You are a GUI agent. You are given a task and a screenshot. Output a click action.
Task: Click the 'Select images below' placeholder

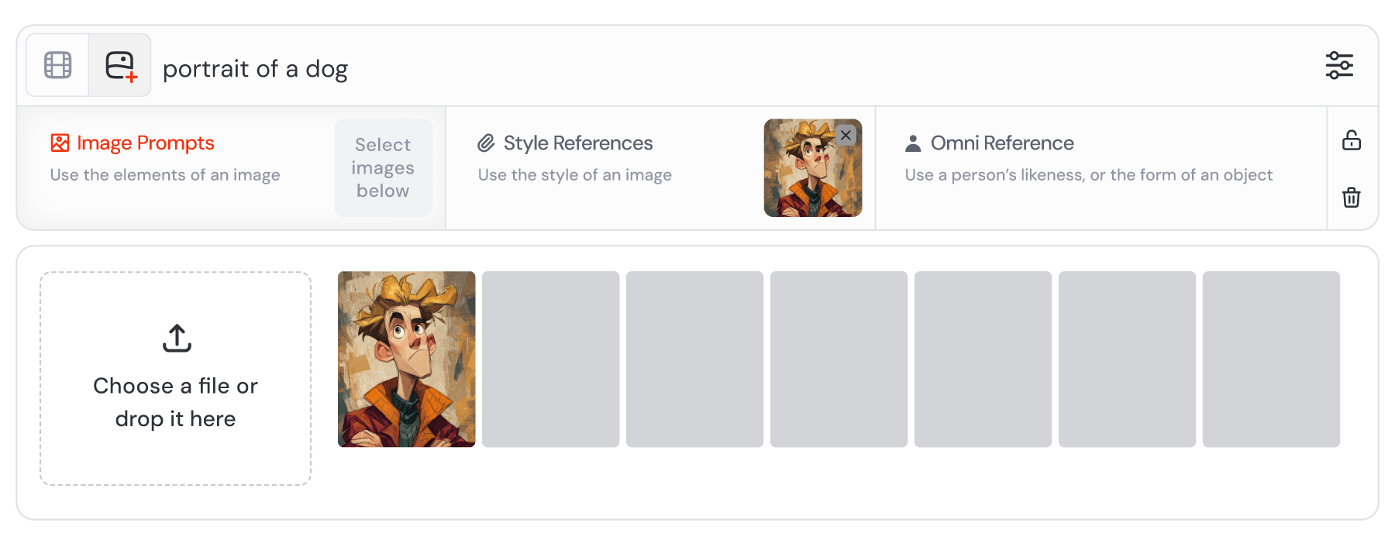click(383, 167)
